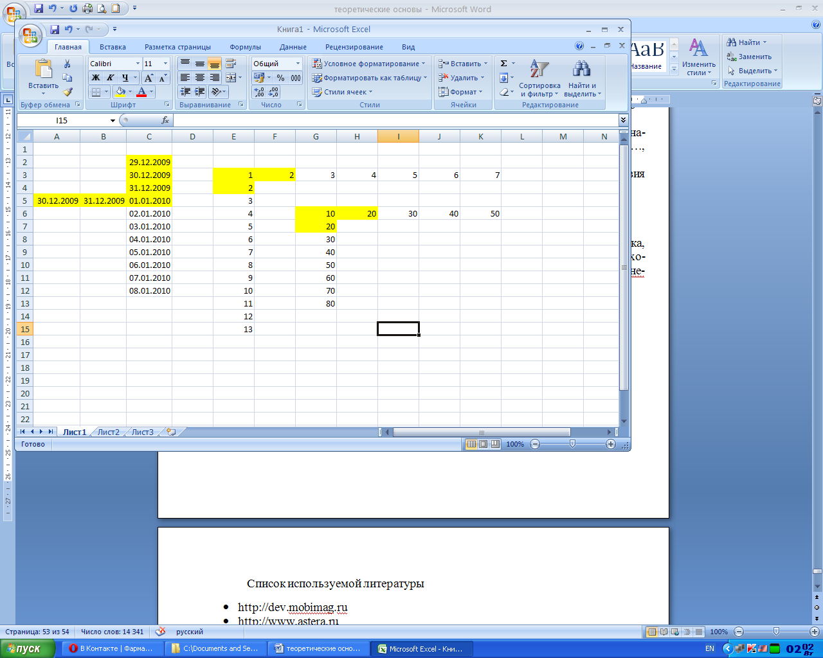823x658 pixels.
Task: Toggle bold (Ж) formatting in Excel
Action: tap(96, 78)
